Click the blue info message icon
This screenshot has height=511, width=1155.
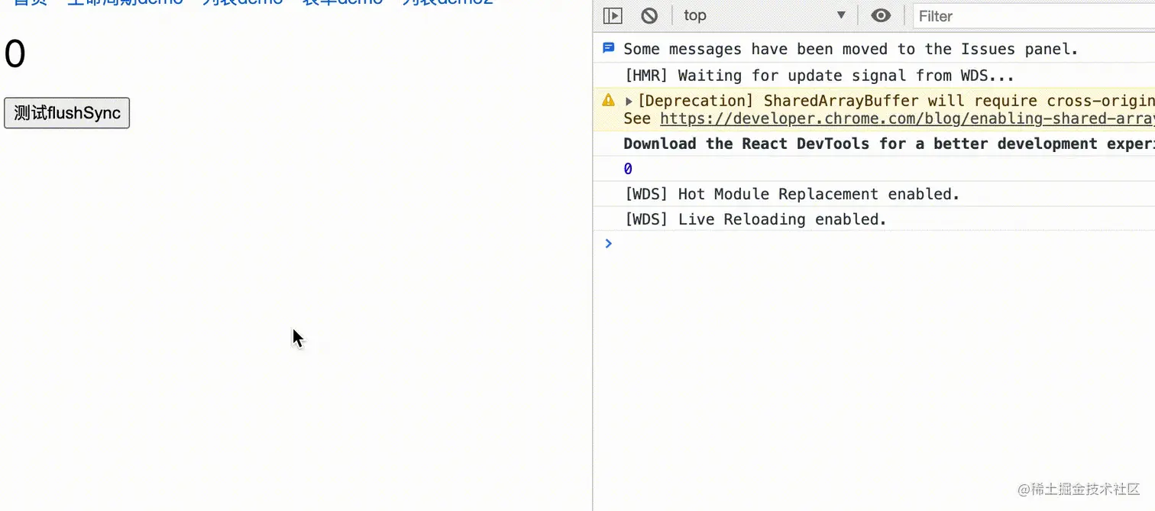[609, 48]
